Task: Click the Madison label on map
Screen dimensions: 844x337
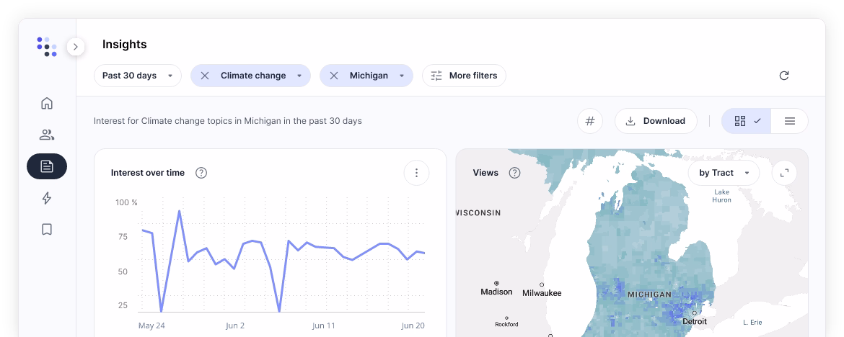Action: 496,292
